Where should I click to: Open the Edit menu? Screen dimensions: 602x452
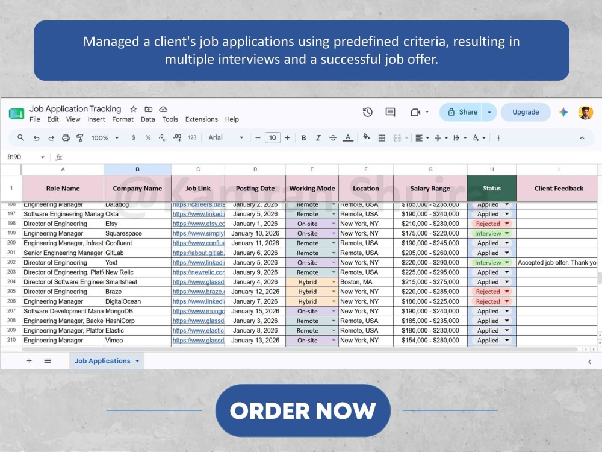point(53,119)
